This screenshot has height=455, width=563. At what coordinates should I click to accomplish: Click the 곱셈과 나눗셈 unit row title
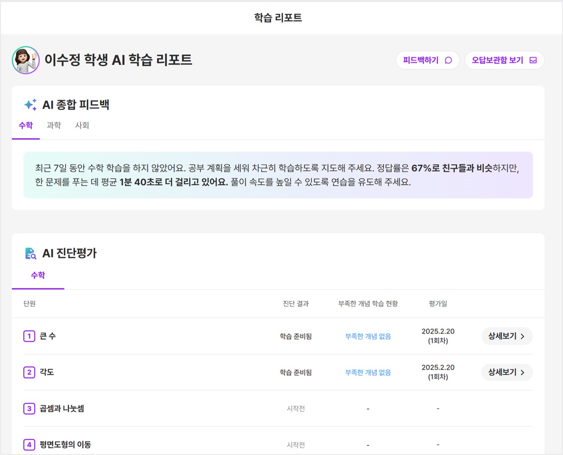point(62,409)
